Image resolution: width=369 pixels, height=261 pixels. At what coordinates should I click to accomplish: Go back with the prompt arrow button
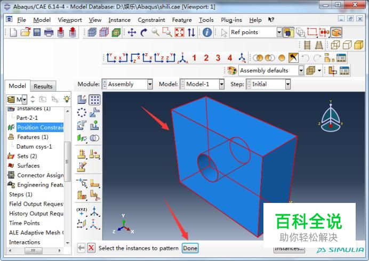81,248
